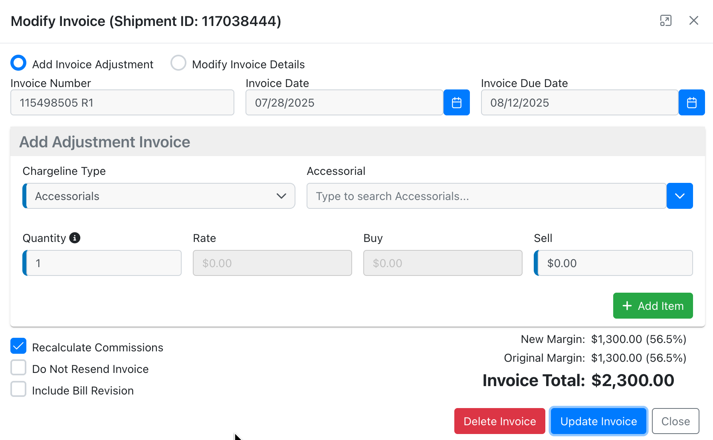Click the Original Margin $1,300.00 (56.5%) value
The width and height of the screenshot is (713, 440).
(x=639, y=358)
